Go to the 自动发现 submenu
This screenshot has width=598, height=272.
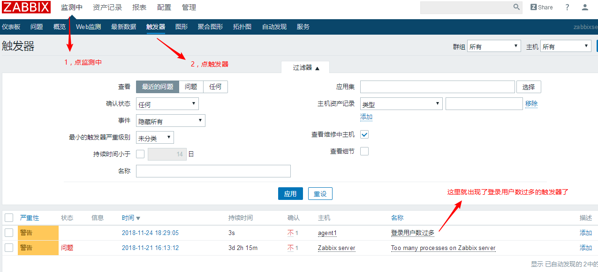[274, 27]
